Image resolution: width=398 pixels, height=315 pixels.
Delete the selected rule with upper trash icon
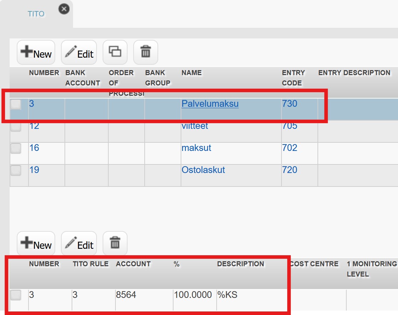[146, 52]
